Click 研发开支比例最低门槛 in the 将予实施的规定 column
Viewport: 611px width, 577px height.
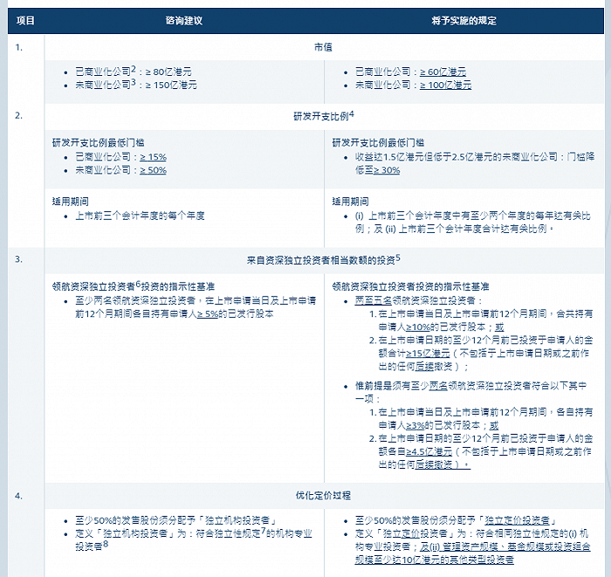tap(378, 143)
